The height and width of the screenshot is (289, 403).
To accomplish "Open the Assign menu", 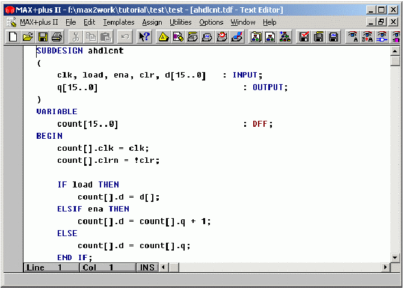I will click(152, 22).
